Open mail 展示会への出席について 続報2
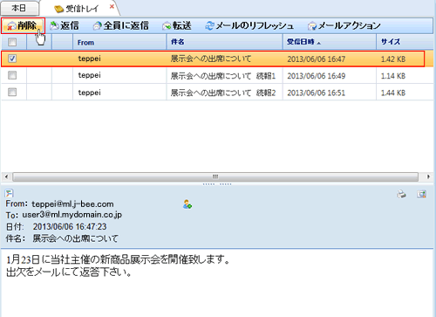The height and width of the screenshot is (317, 436). [223, 93]
